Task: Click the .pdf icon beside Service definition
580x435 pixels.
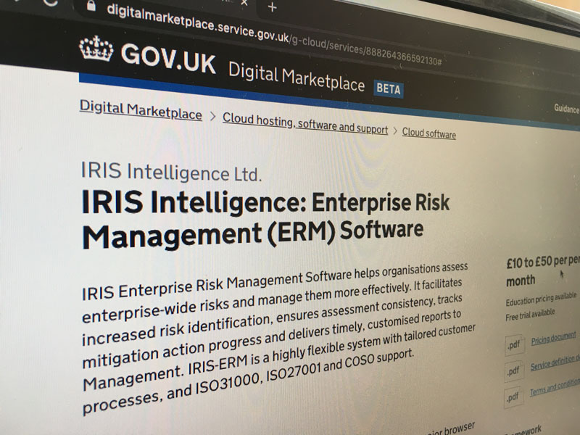Action: (514, 370)
